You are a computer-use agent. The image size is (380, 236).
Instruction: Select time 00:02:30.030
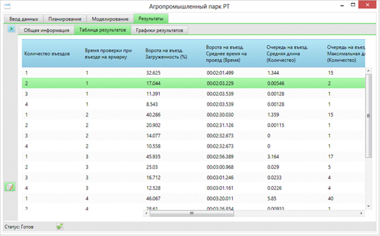[x=220, y=115]
